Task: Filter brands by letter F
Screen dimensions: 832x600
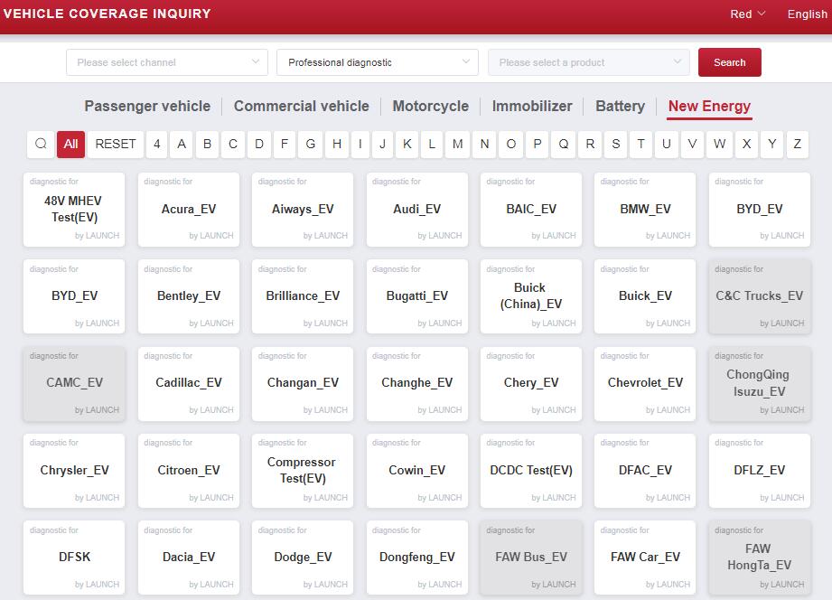Action: (x=285, y=144)
